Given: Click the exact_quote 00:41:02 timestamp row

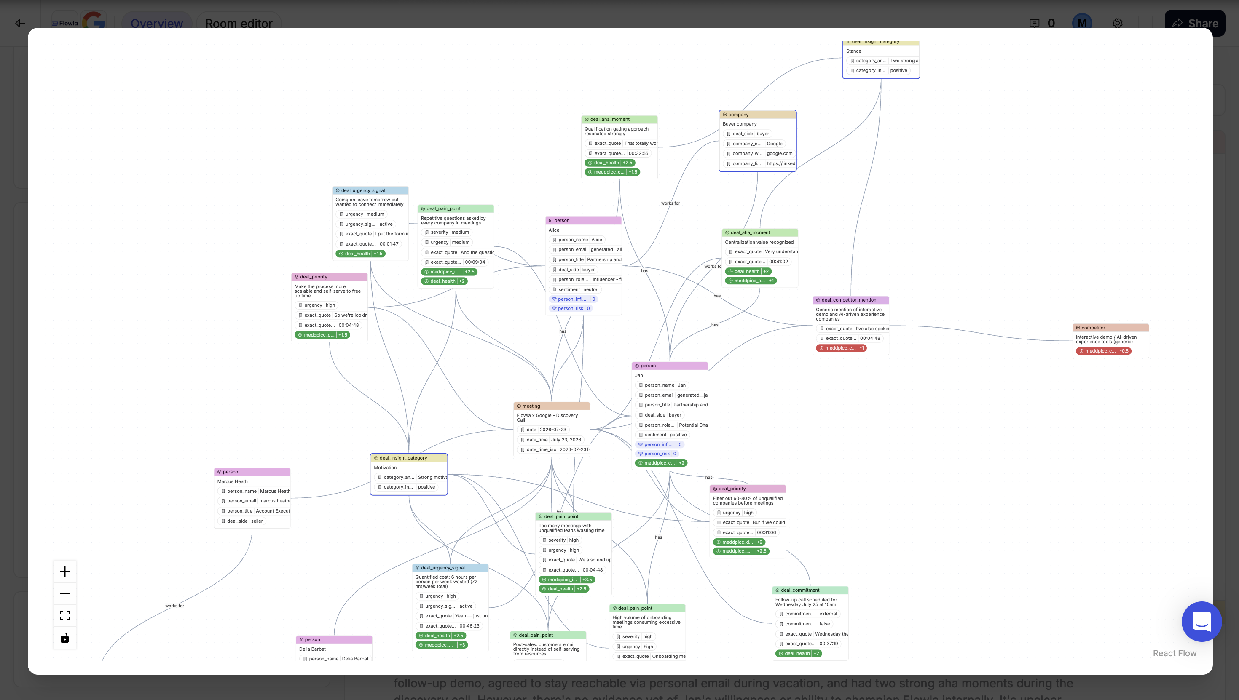Looking at the screenshot, I should (x=759, y=262).
